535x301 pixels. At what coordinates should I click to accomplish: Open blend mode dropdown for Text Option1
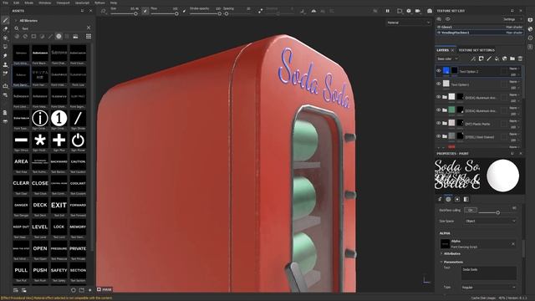point(514,82)
